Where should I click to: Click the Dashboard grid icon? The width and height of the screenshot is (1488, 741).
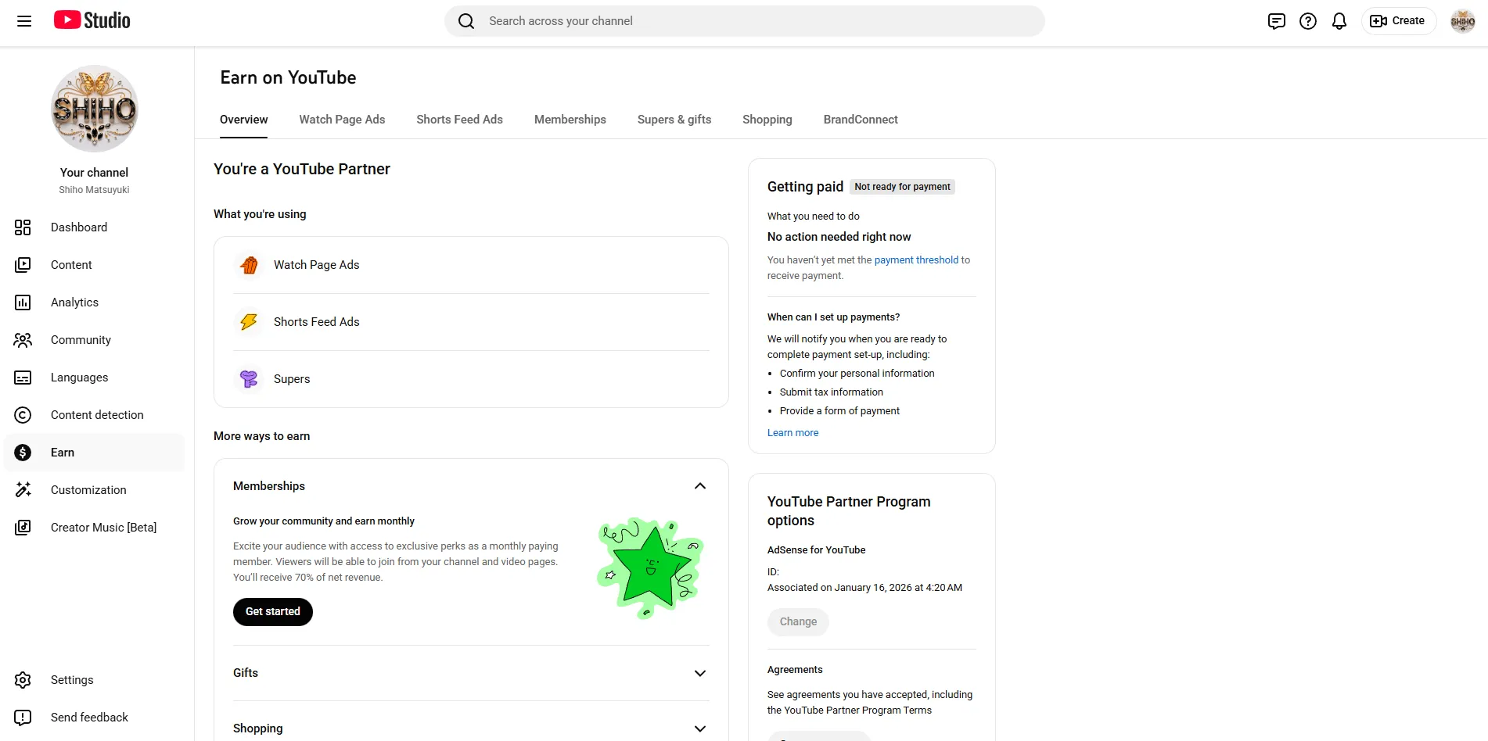click(23, 227)
